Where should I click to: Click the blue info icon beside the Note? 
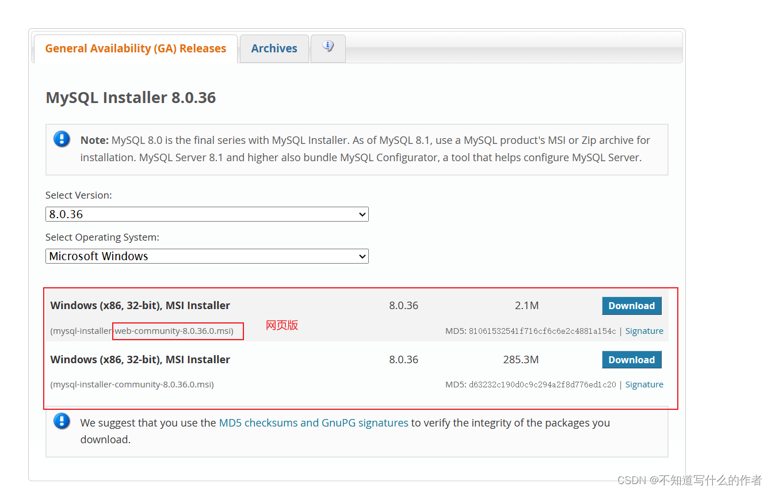tap(62, 139)
